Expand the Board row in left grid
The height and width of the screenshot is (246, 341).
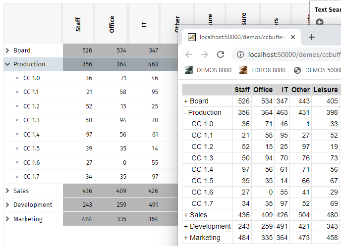(x=7, y=50)
